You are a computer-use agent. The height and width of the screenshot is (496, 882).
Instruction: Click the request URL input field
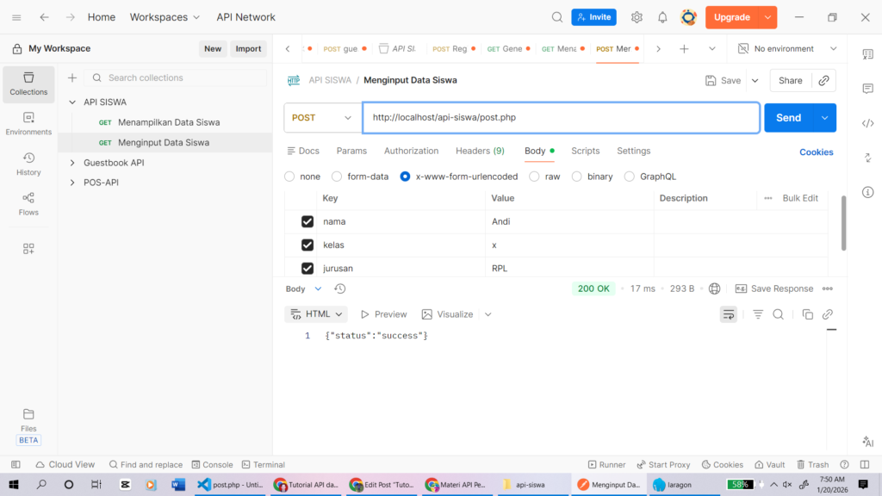click(560, 118)
